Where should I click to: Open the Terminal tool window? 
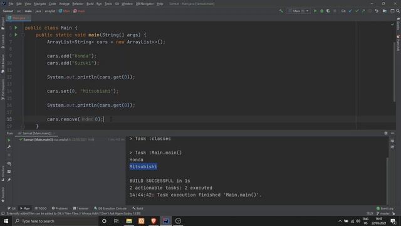coord(81,208)
